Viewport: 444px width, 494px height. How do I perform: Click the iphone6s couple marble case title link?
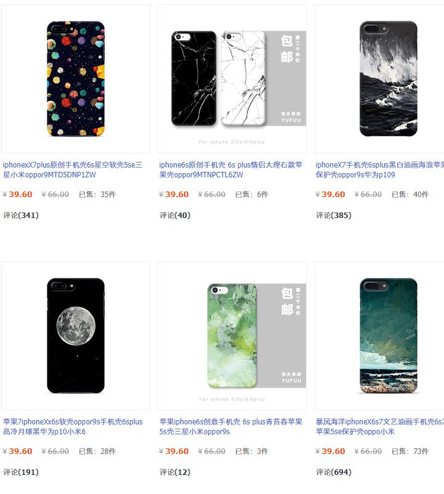[x=231, y=170]
